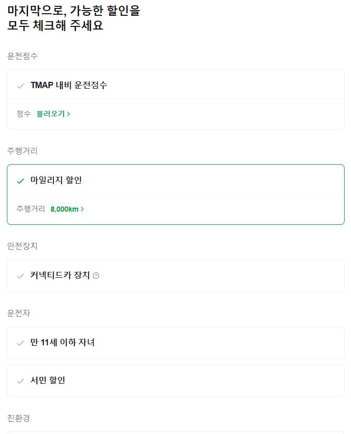This screenshot has height=434, width=351.
Task: Open the partially visible 친환경 section item
Action: tap(175, 432)
